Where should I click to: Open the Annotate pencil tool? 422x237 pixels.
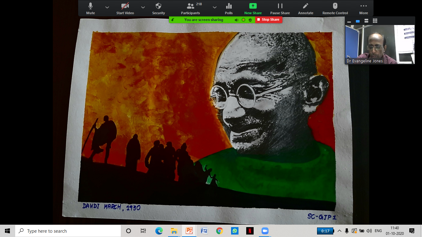[306, 8]
